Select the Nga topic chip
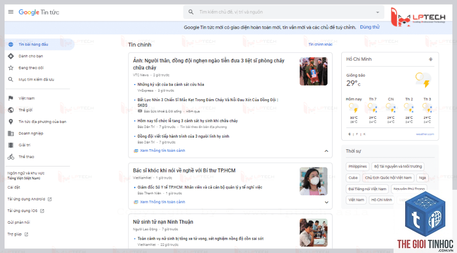 (x=422, y=178)
